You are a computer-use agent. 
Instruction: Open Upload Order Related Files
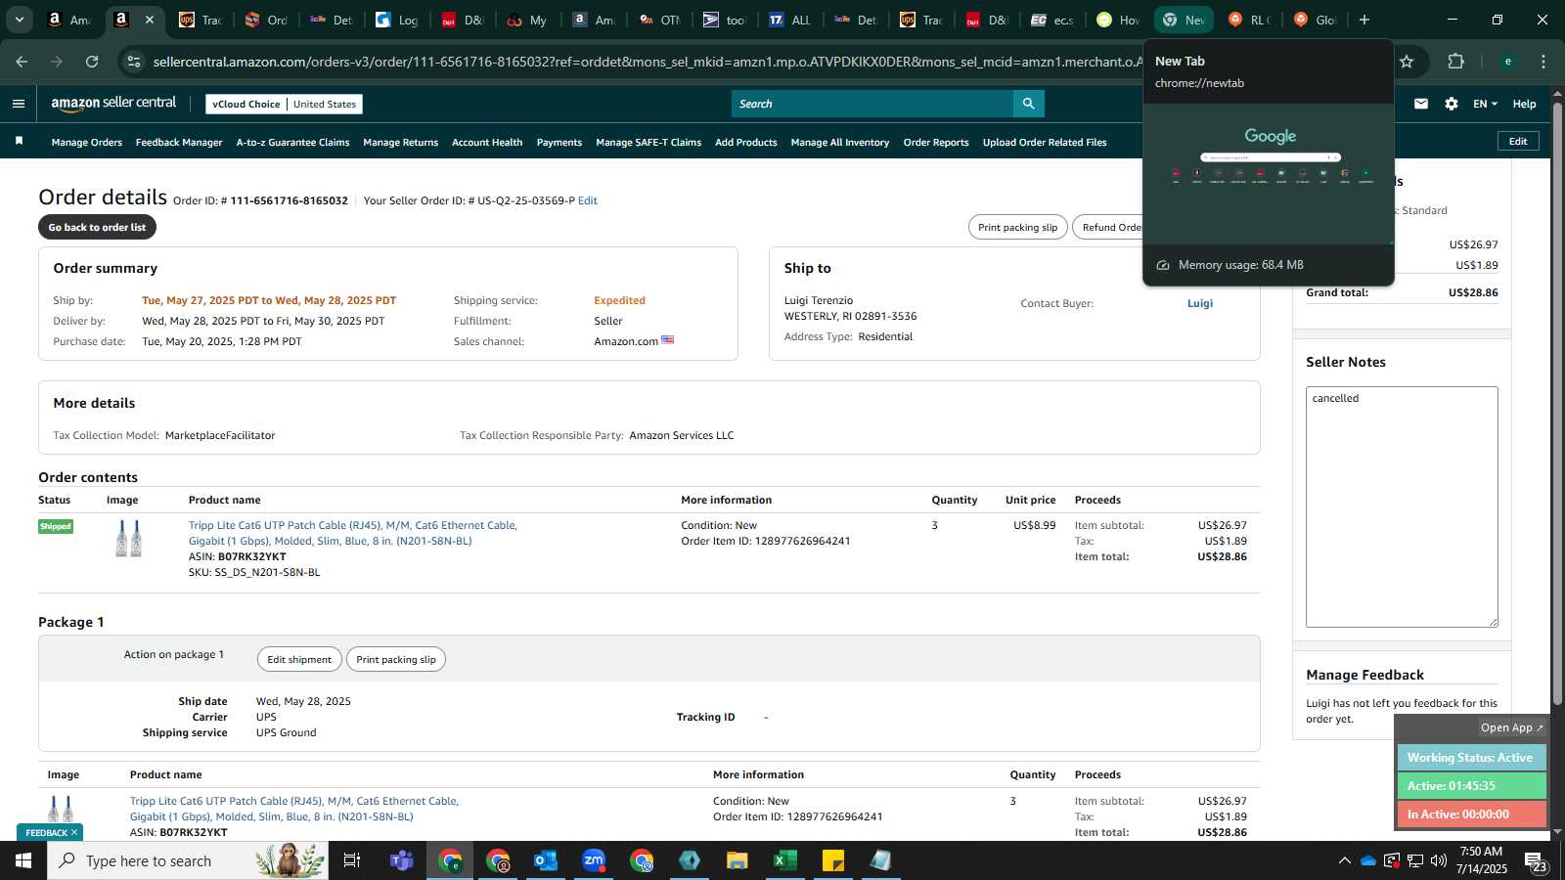[1045, 143]
